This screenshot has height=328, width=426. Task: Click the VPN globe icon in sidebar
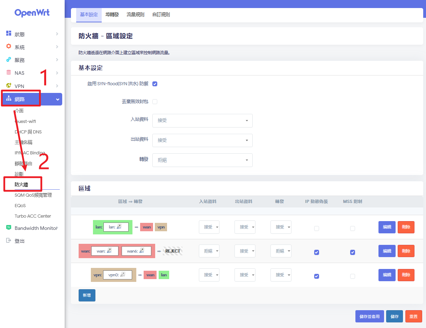tap(9, 86)
